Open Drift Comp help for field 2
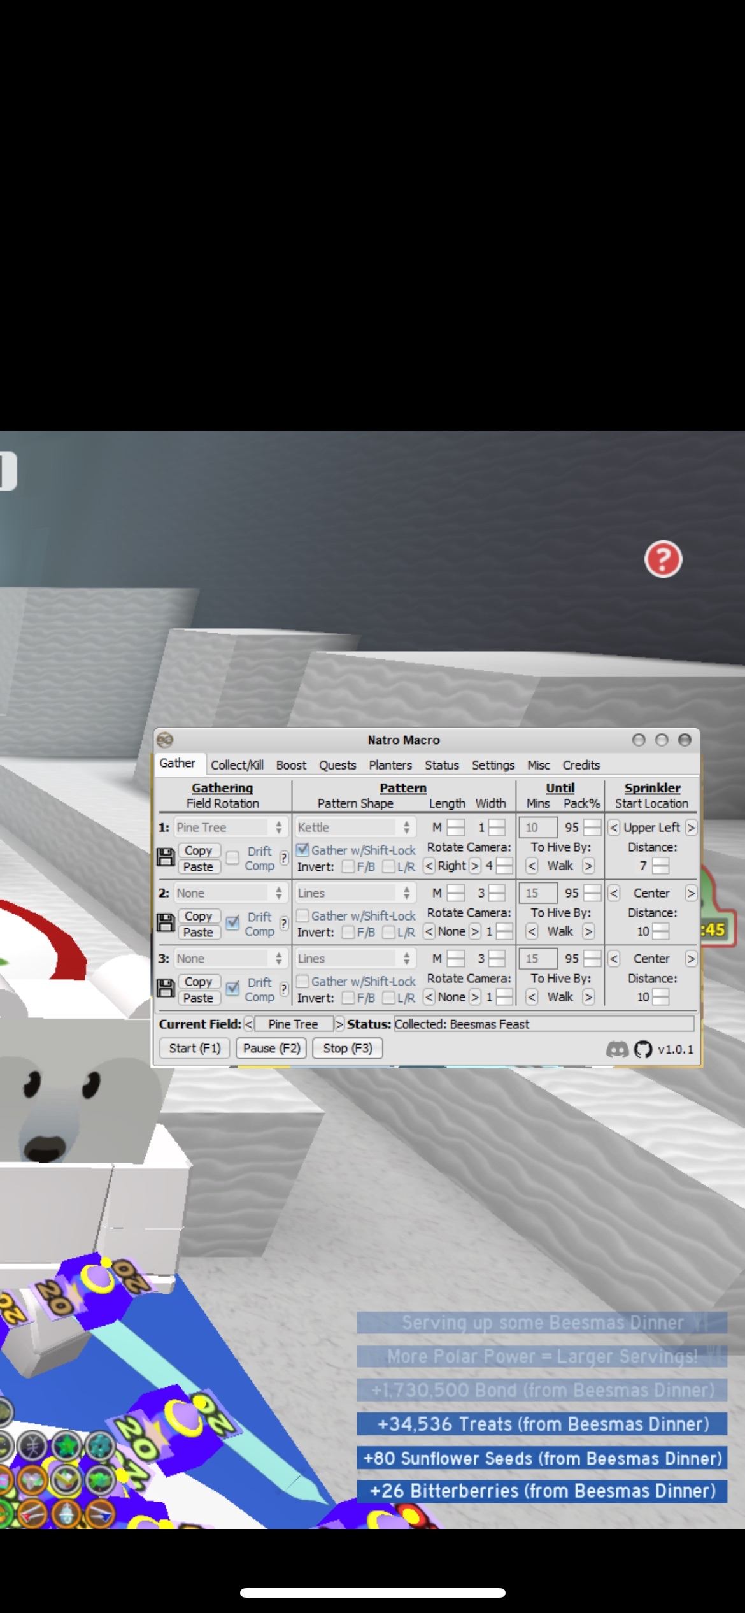745x1613 pixels. coord(284,922)
